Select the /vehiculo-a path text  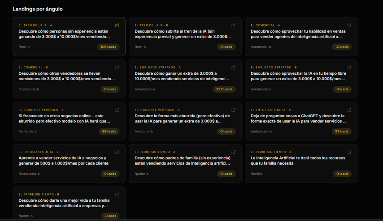coord(28,132)
